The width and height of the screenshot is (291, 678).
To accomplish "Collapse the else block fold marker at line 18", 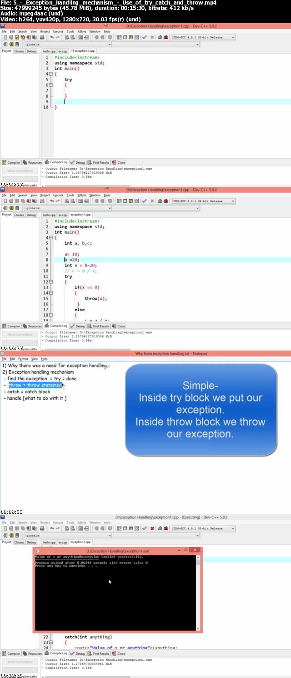I will click(51, 315).
